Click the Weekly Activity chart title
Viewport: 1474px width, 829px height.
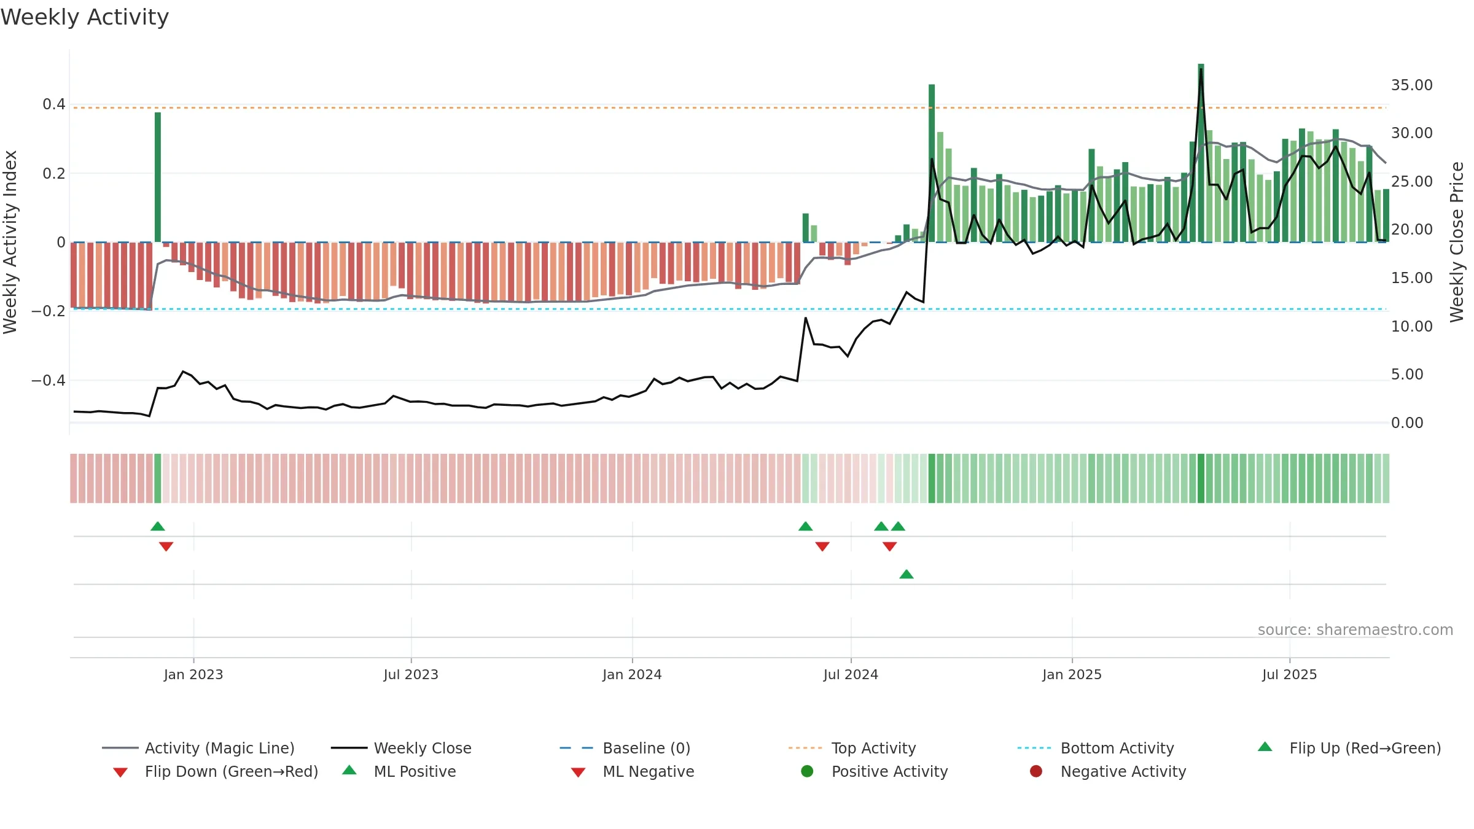click(x=85, y=17)
